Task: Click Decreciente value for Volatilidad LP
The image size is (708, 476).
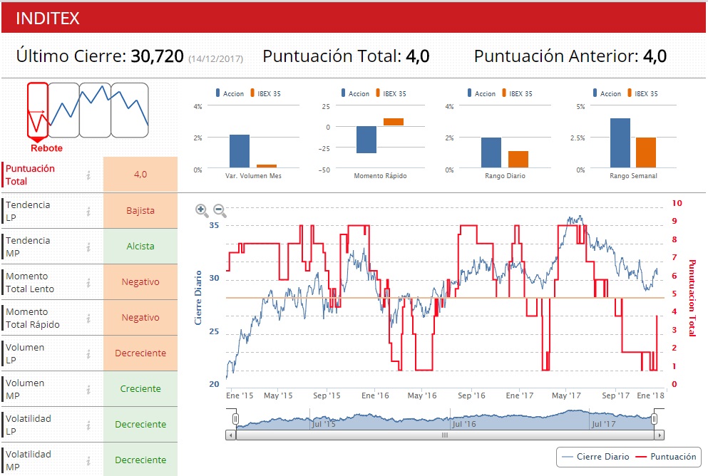Action: point(140,425)
